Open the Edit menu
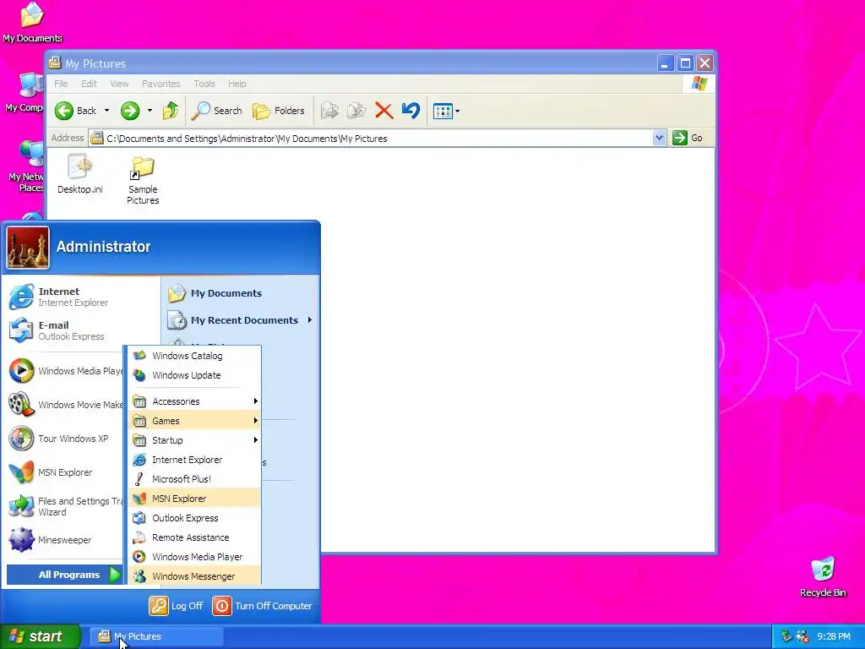 coord(89,84)
